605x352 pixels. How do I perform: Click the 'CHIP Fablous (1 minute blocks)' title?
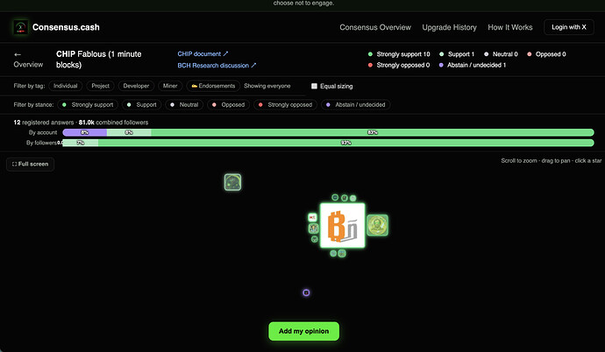[x=99, y=60]
